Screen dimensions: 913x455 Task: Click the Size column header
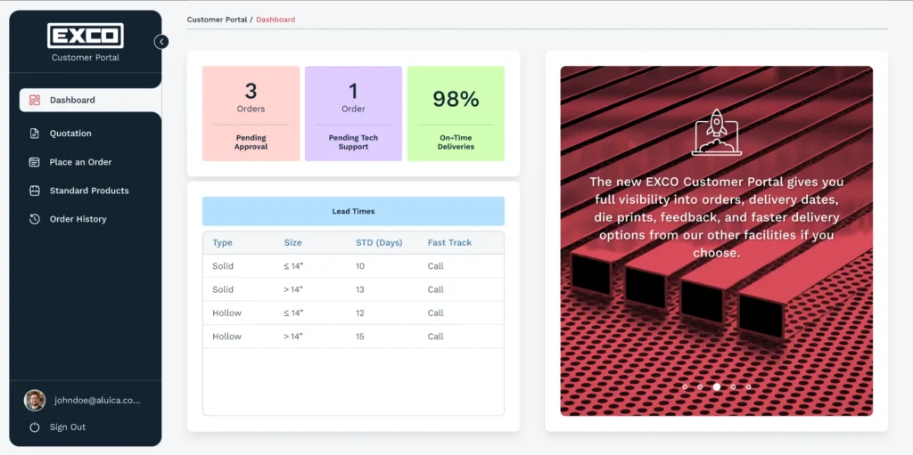(292, 242)
